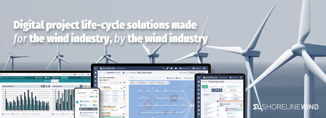326x118 pixels.
Task: Switch Personnel utilisation to table view
Action: click(x=42, y=86)
